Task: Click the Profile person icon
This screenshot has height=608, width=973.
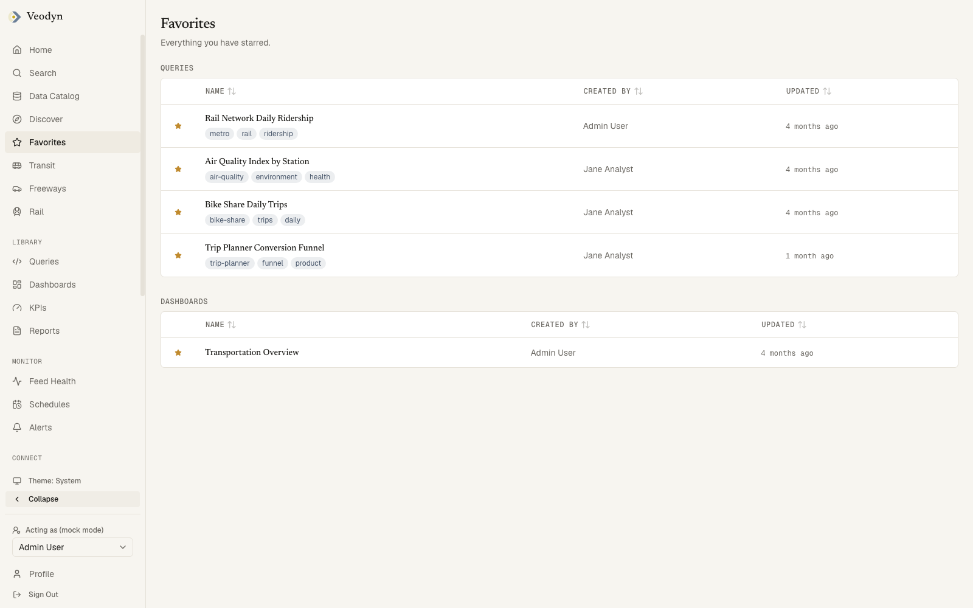Action: pyautogui.click(x=17, y=574)
